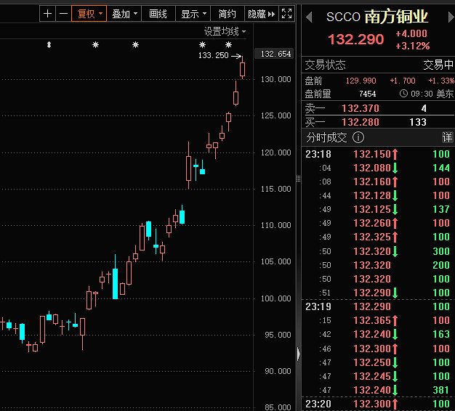Click the panel splitter grip handle
This screenshot has height=411, width=455.
(x=298, y=179)
